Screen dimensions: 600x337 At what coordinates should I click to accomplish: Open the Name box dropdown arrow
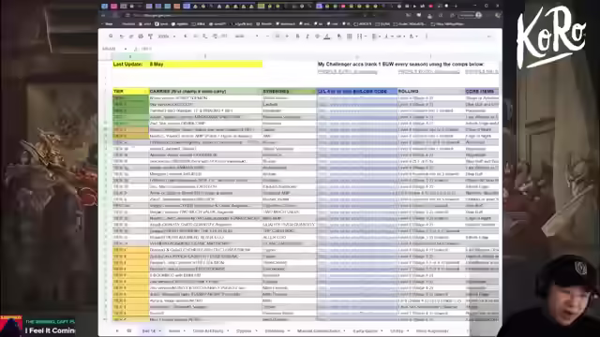coord(125,49)
